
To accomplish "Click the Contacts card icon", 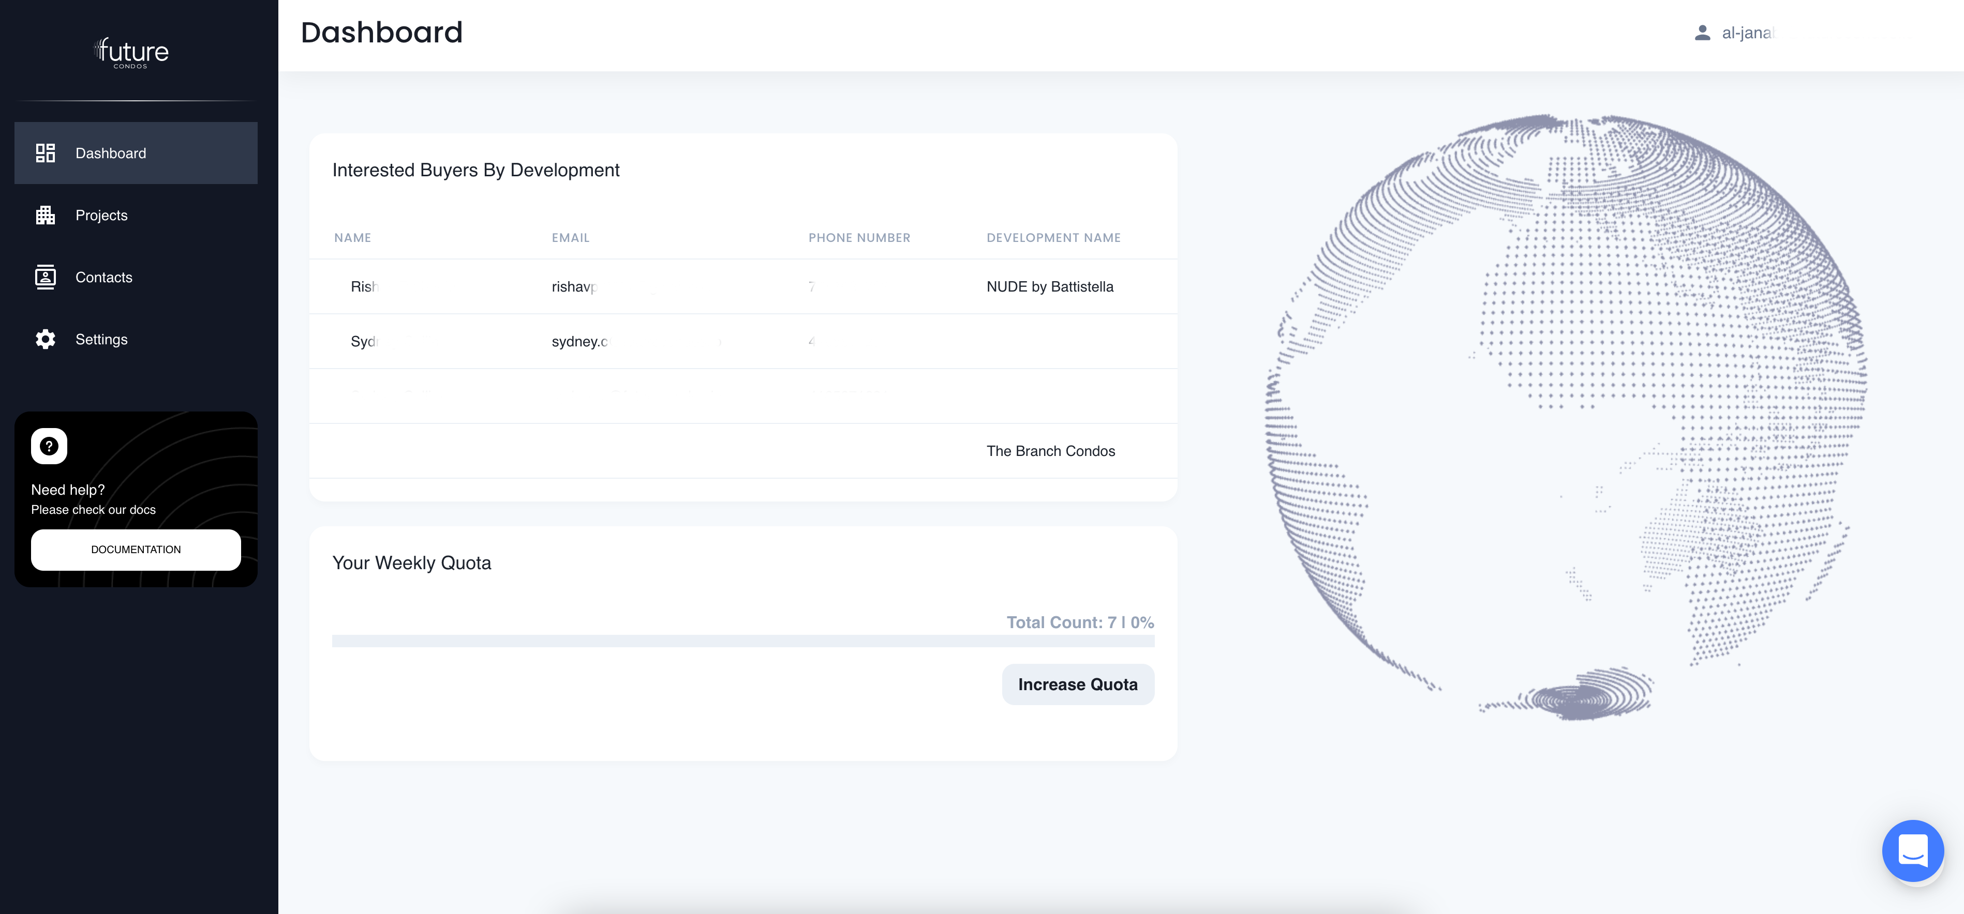I will [x=45, y=277].
